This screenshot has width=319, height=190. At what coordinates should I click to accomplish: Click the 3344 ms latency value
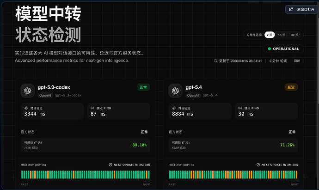pyautogui.click(x=35, y=114)
